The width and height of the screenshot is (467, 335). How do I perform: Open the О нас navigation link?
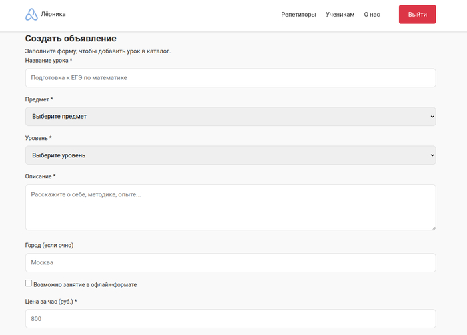click(372, 15)
